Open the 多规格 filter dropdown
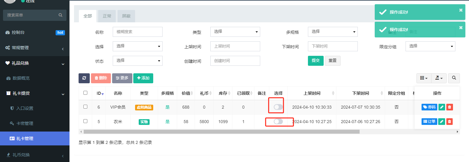 (333, 32)
